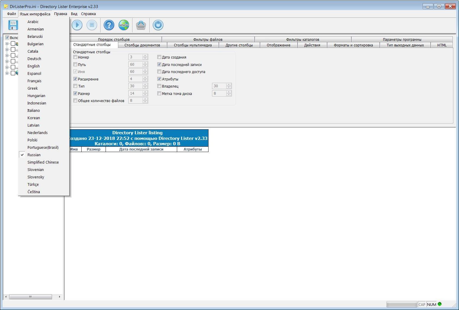Click the Play (start listing) toolbar button
459x310 pixels.
[77, 25]
